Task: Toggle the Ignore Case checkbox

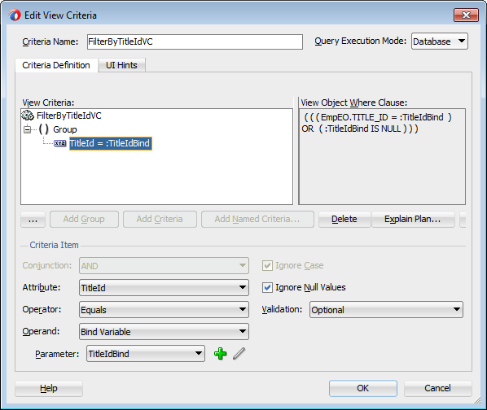Action: (x=267, y=265)
